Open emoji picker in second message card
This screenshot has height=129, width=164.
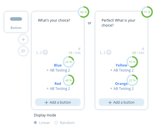[109, 52]
